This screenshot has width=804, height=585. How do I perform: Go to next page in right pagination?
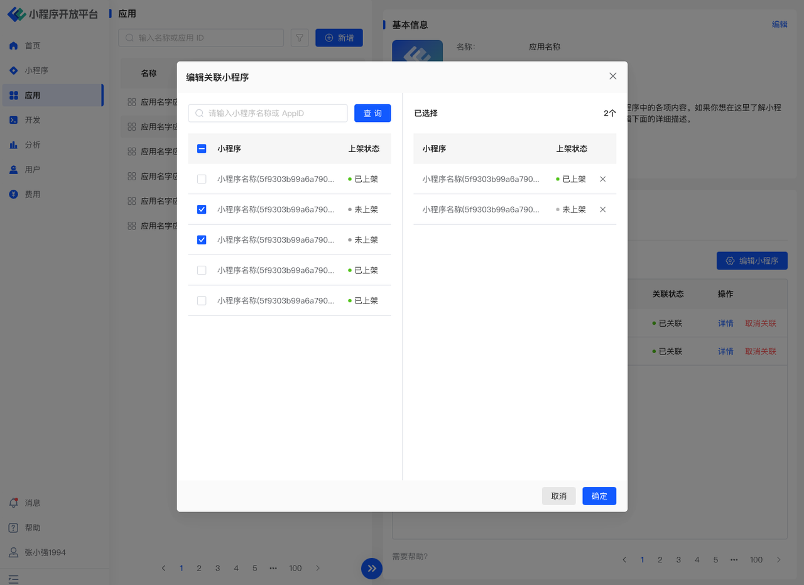tap(779, 559)
